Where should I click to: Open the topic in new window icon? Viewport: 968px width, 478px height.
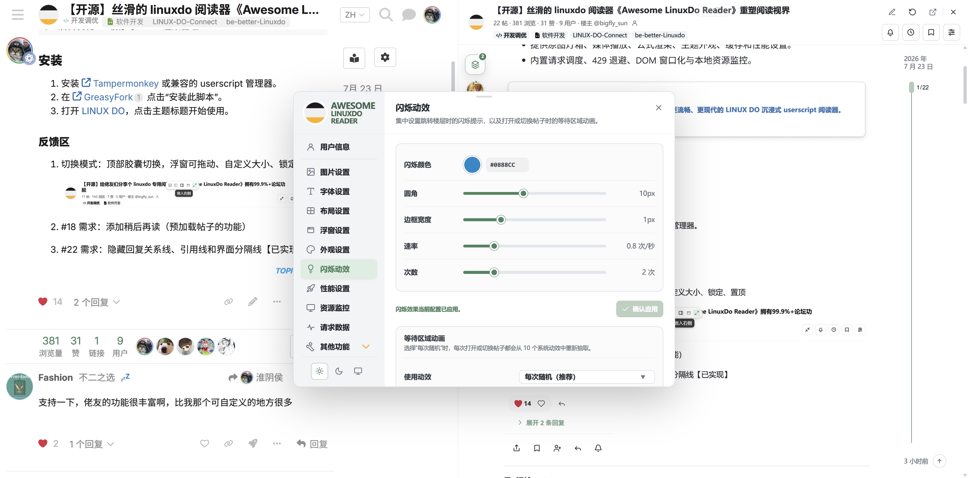[933, 12]
